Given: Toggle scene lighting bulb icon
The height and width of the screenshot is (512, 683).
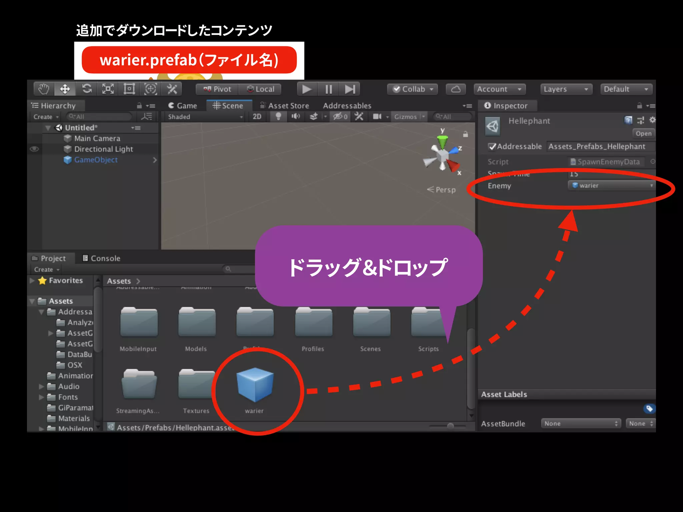Looking at the screenshot, I should pos(278,117).
